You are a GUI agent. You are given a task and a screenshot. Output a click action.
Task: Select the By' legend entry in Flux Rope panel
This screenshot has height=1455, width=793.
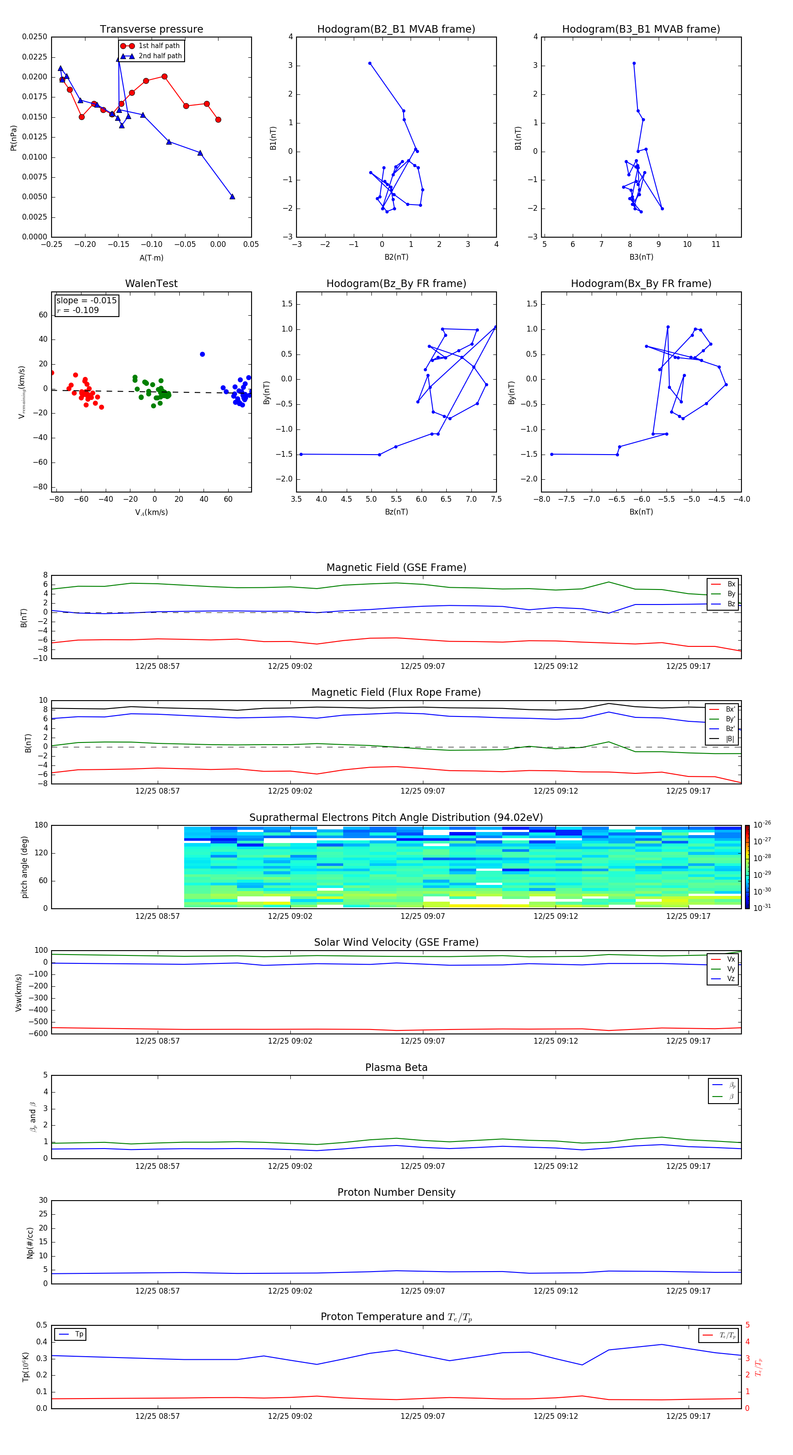723,719
